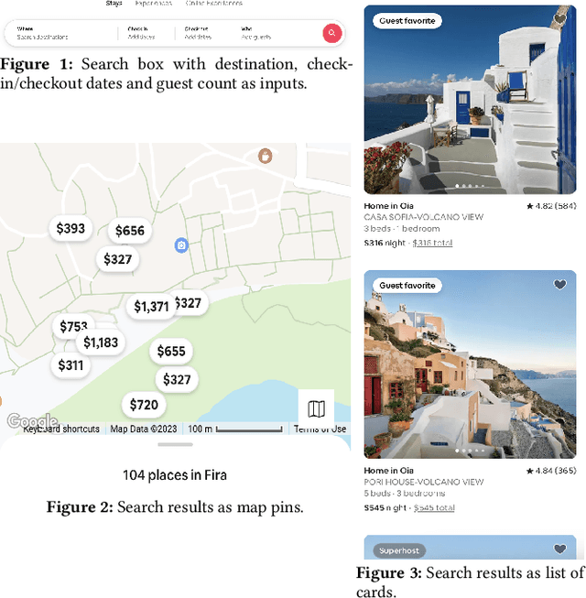586x598 pixels.
Task: Click the blue point-of-interest marker on map
Action: click(x=181, y=245)
